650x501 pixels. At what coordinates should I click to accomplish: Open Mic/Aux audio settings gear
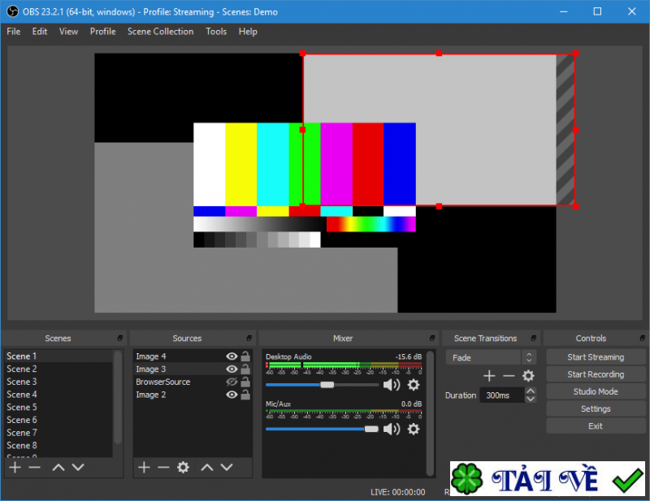[x=414, y=429]
